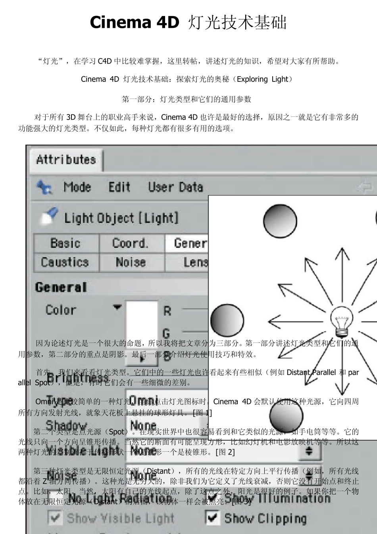Click the white Color swatch
This screenshot has height=534, width=377.
point(141,325)
